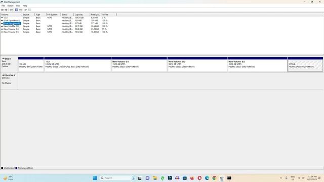The height and width of the screenshot is (182, 324).
Task: Select the (C:) 139.54 GB NTFS partition block
Action: pos(77,65)
